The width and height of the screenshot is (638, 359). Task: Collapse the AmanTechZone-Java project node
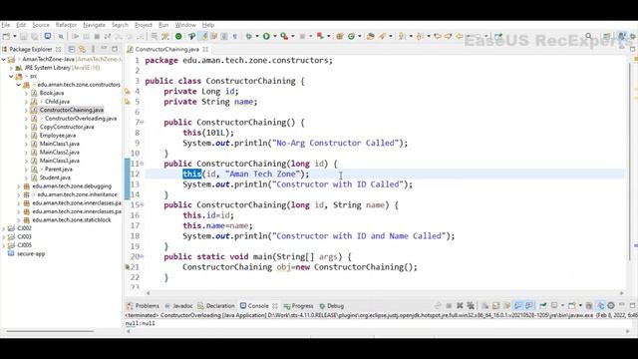tap(4, 60)
